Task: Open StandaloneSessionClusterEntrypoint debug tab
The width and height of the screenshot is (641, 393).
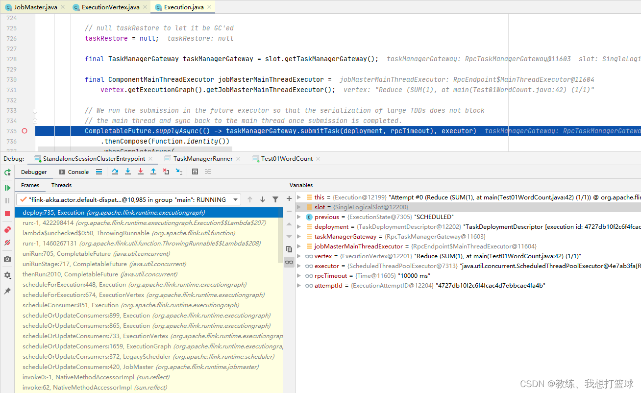Action: coord(94,158)
